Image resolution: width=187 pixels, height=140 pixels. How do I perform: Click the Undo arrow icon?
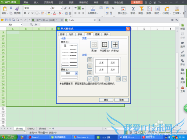(21, 20)
